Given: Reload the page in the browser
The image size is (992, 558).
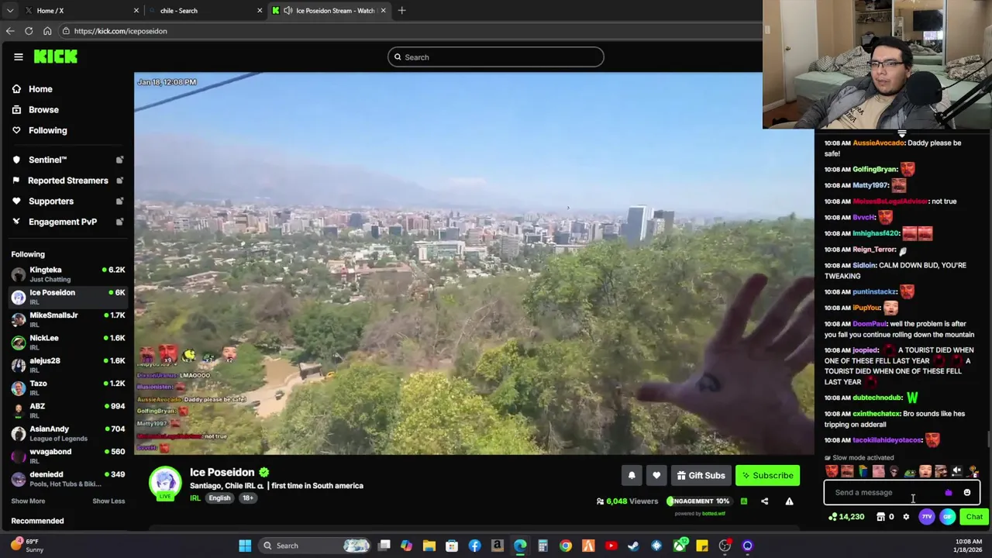Looking at the screenshot, I should pyautogui.click(x=29, y=31).
